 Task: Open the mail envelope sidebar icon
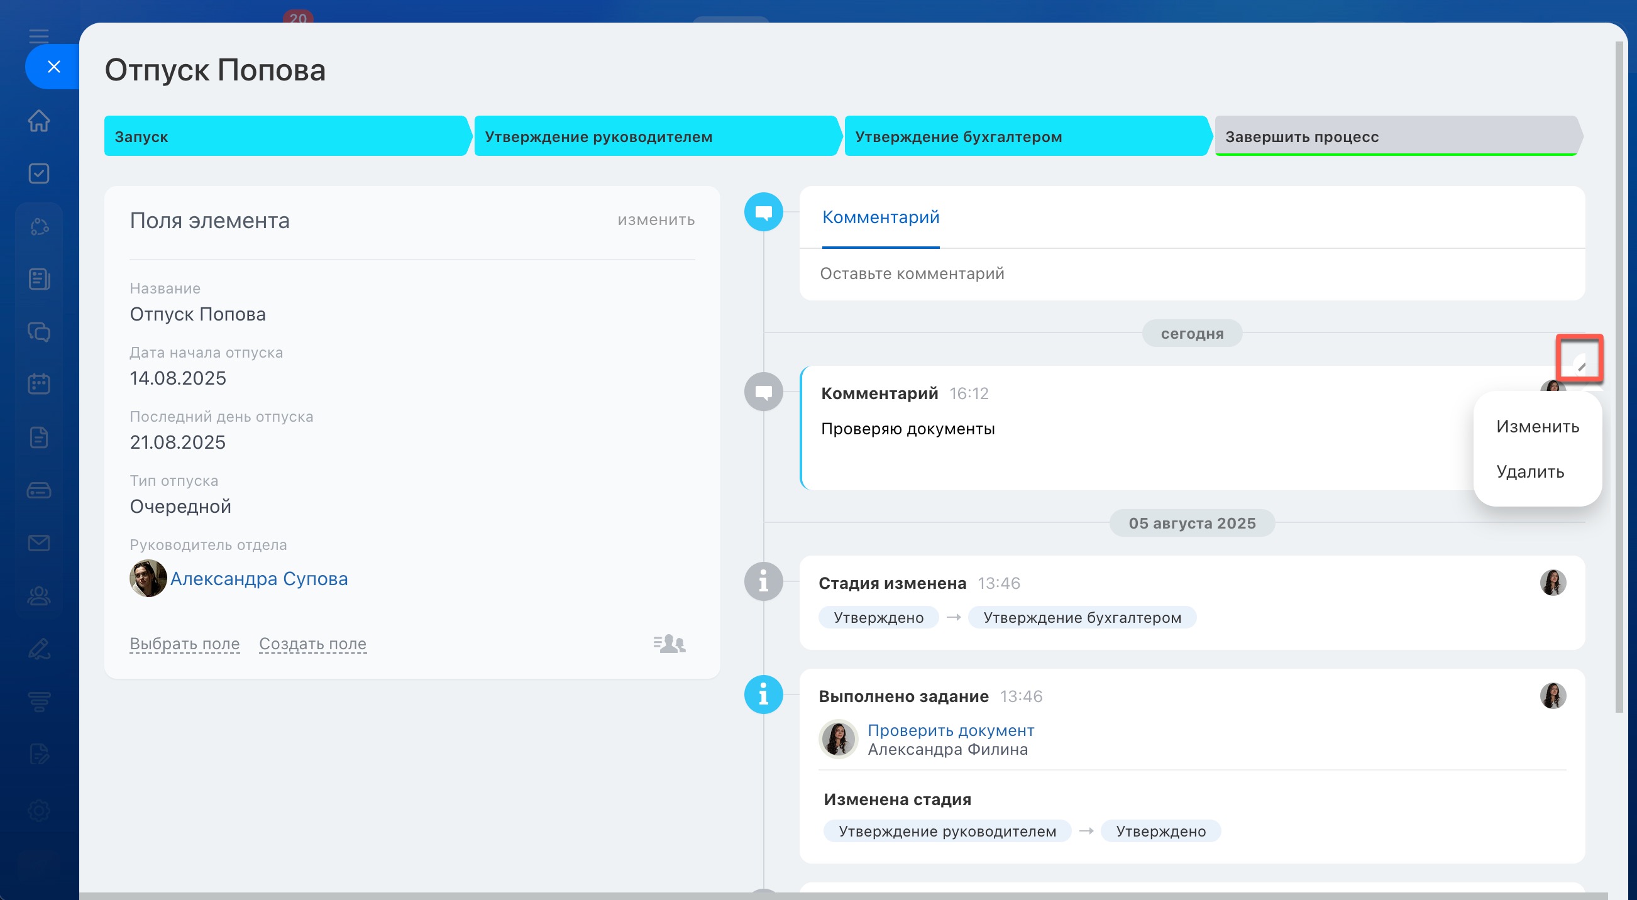click(x=39, y=542)
